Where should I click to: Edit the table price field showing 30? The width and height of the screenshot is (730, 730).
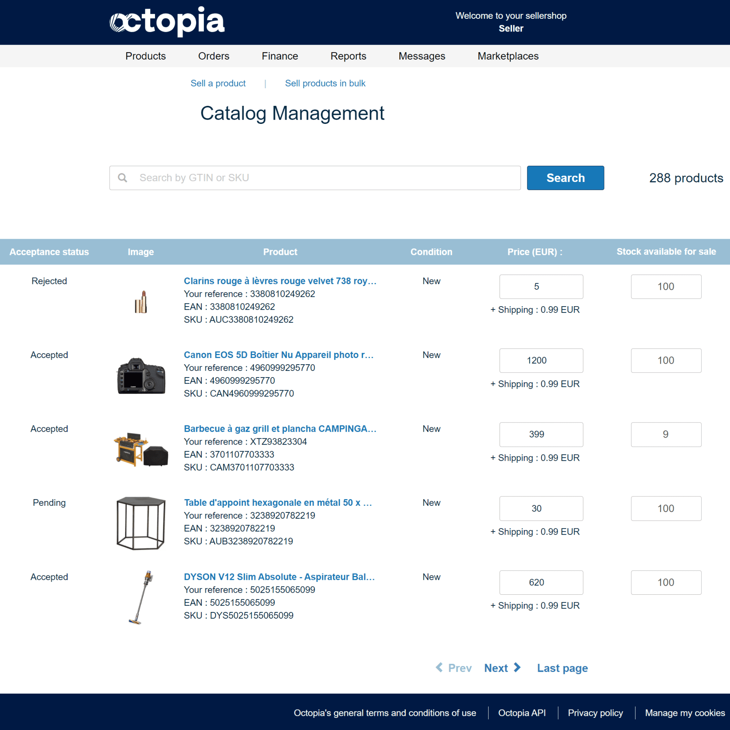[541, 508]
